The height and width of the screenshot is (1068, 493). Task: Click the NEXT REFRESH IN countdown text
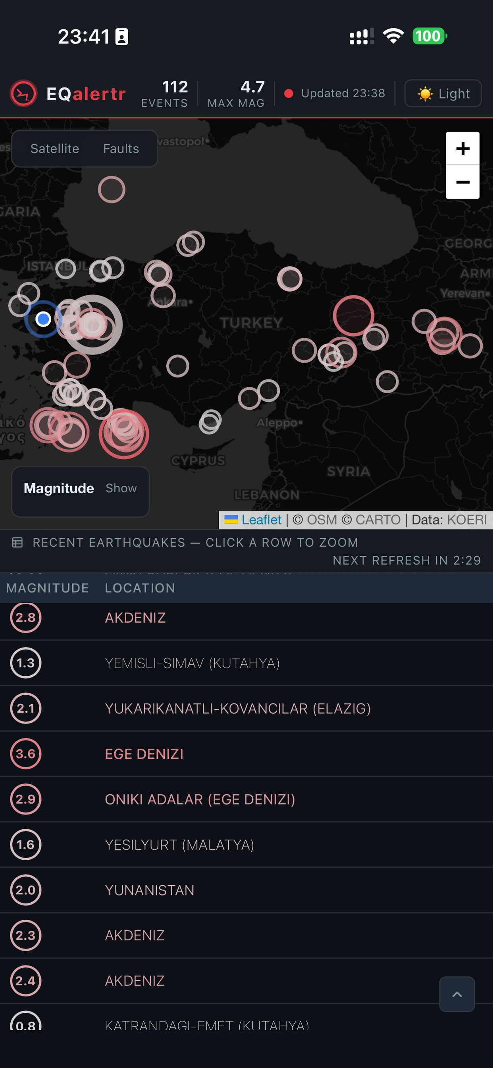[407, 560]
